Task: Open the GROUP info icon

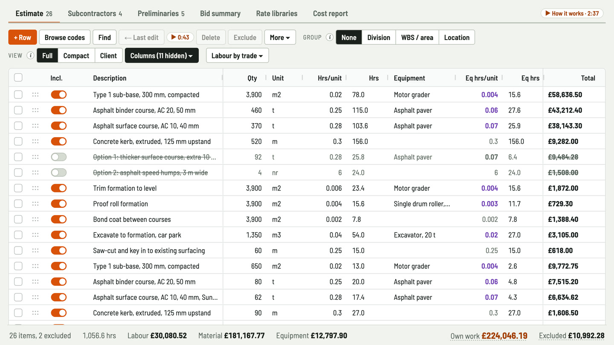Action: pos(330,37)
